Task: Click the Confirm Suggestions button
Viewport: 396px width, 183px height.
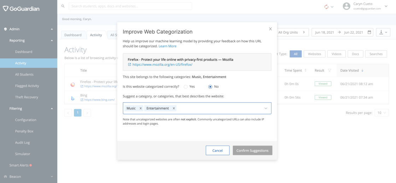Action: click(x=252, y=150)
